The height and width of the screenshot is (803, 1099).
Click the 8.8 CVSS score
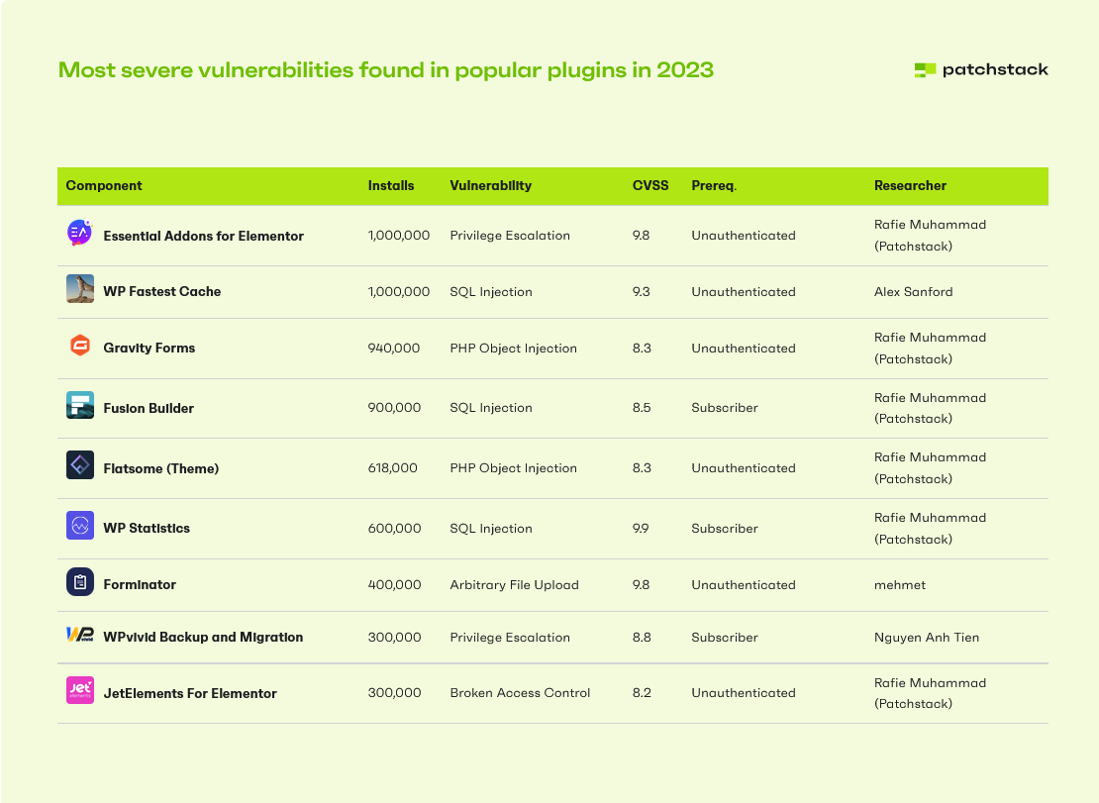tap(642, 638)
